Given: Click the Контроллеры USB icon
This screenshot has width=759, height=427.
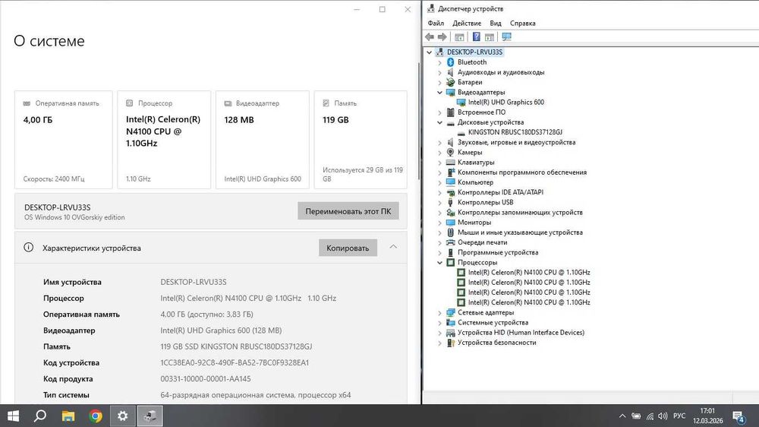Looking at the screenshot, I should (450, 202).
